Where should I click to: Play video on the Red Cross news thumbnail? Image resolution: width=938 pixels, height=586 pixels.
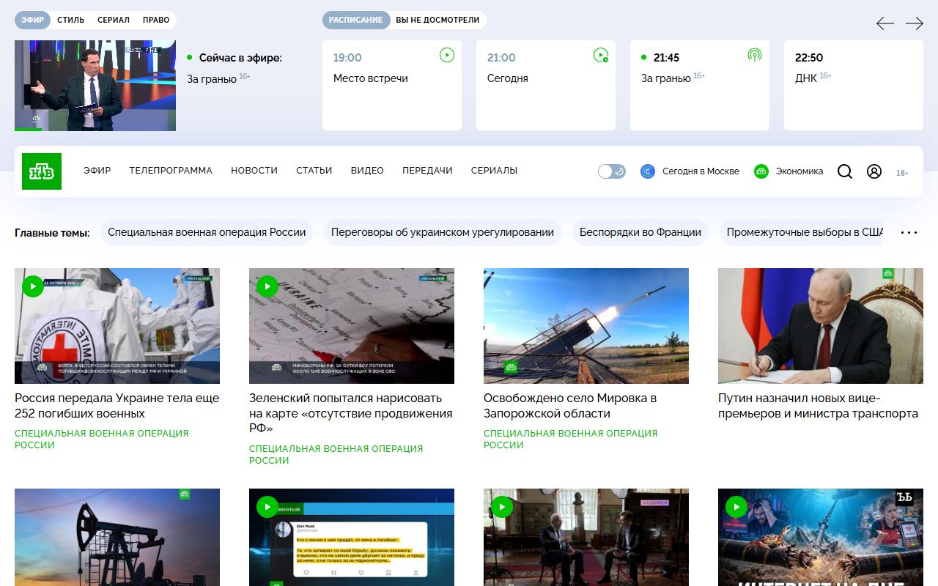click(33, 286)
